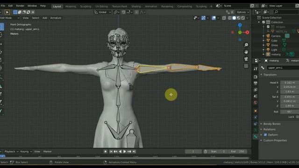
Task: Toggle camera view icon in viewport
Action: click(246, 59)
